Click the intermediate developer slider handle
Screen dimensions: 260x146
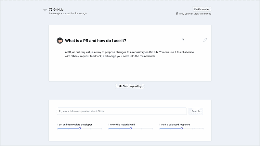click(x=80, y=128)
